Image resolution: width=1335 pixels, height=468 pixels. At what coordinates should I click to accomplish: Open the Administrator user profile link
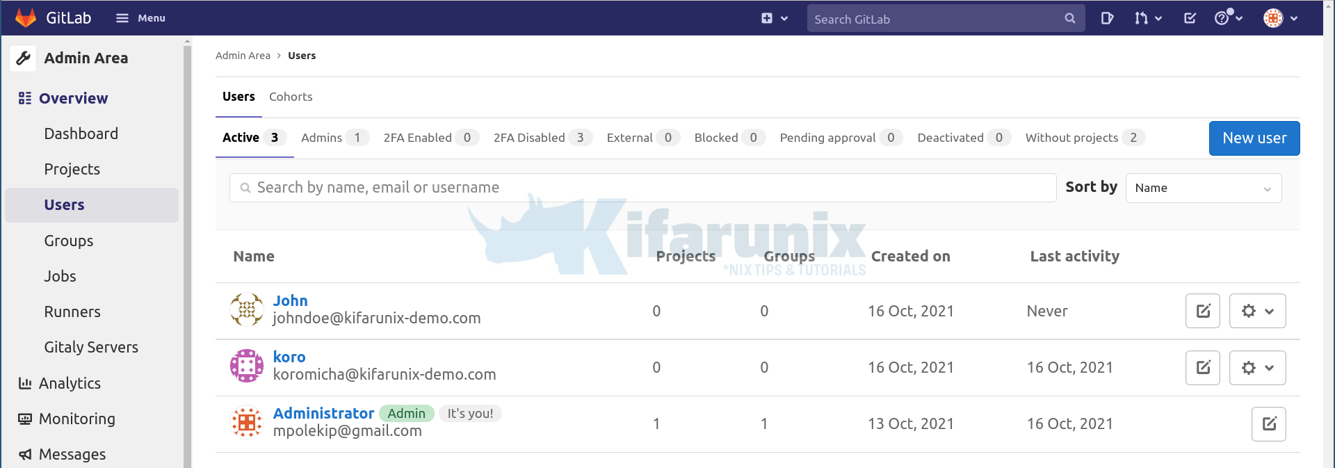click(323, 413)
